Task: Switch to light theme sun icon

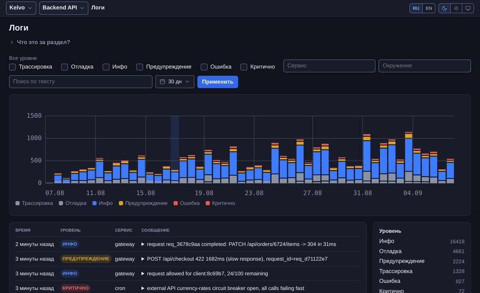Action: (x=456, y=8)
